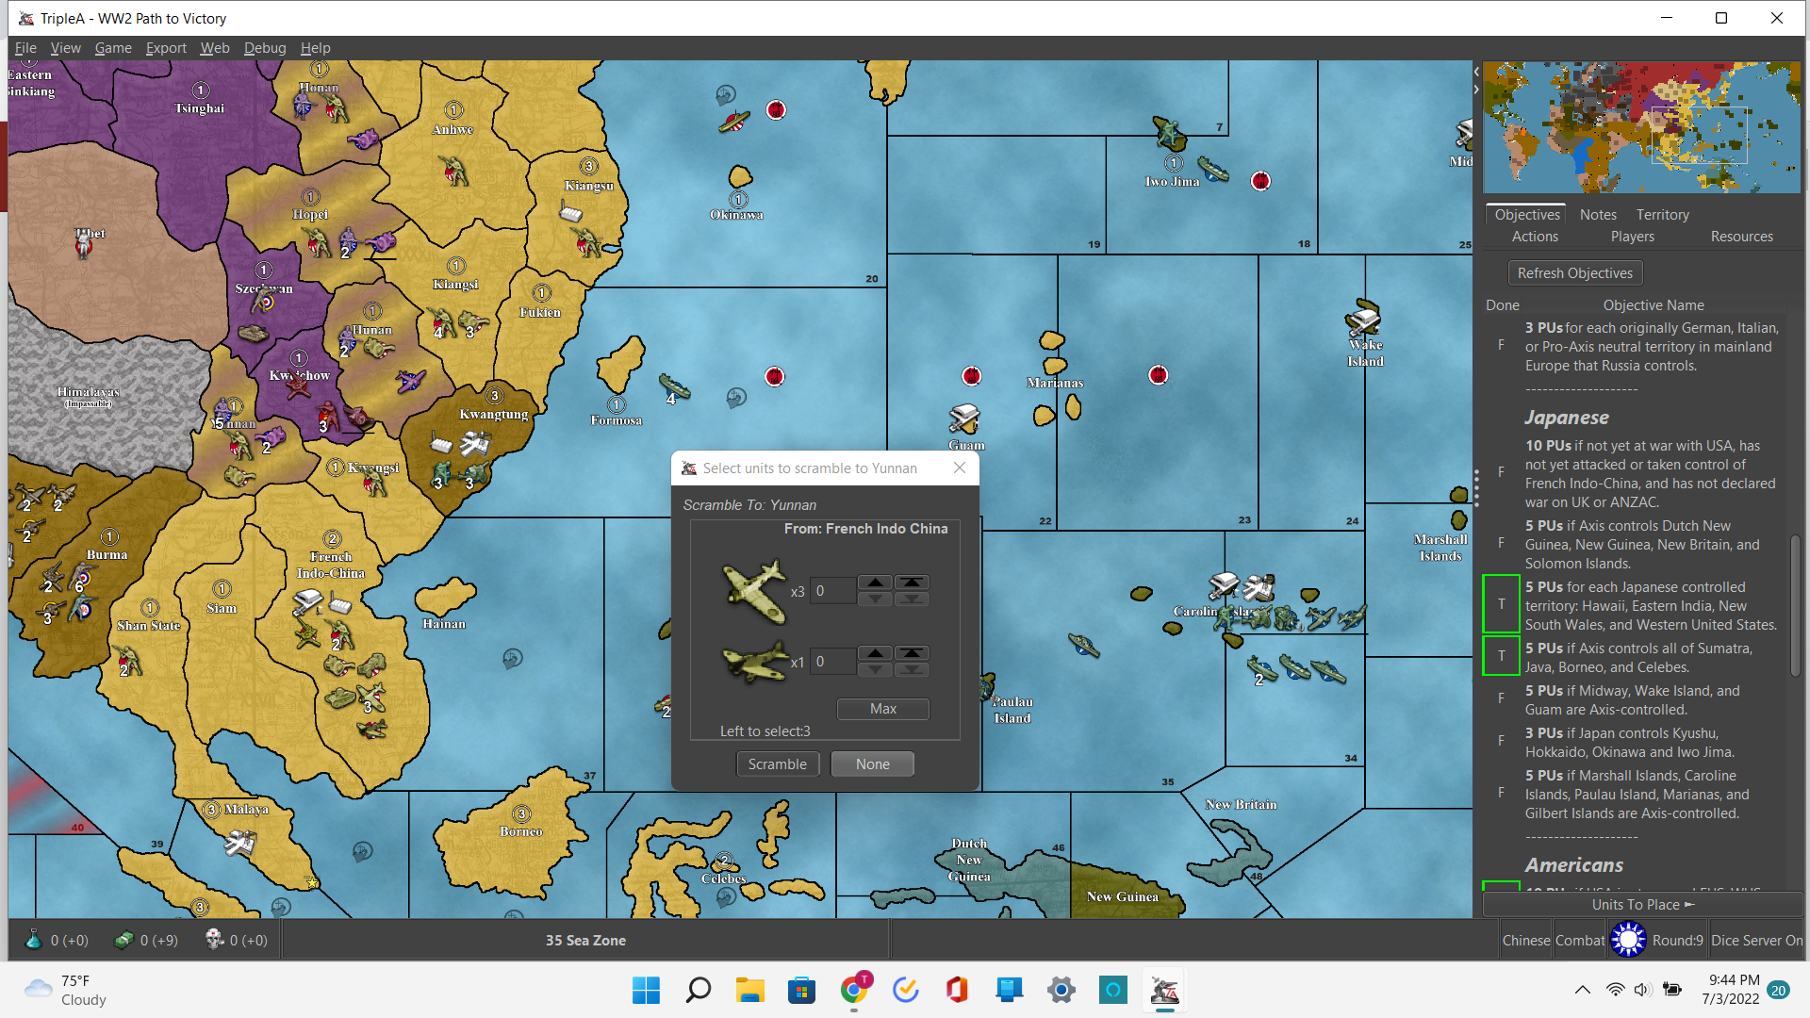Set fighter scramble count to maximum
The height and width of the screenshot is (1018, 1810).
coord(912,583)
